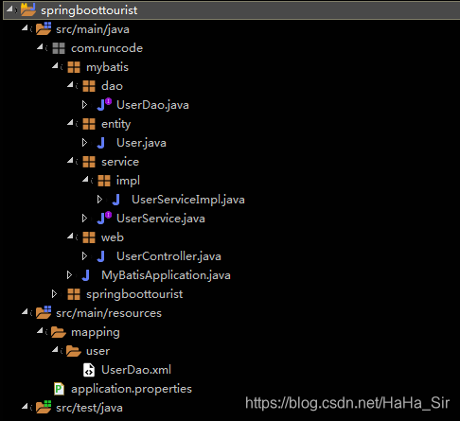Collapse the src/main/java node
Image resolution: width=460 pixels, height=421 pixels.
(x=25, y=28)
